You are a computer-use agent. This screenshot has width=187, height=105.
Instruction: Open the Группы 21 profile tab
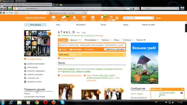tap(106, 40)
